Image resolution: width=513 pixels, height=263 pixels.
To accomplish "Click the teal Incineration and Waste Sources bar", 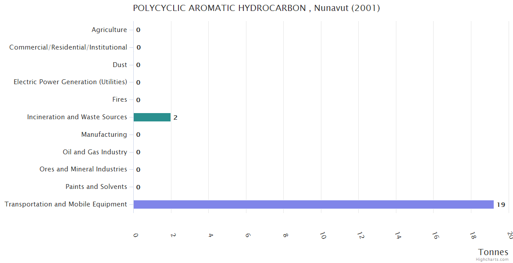I will tap(152, 117).
